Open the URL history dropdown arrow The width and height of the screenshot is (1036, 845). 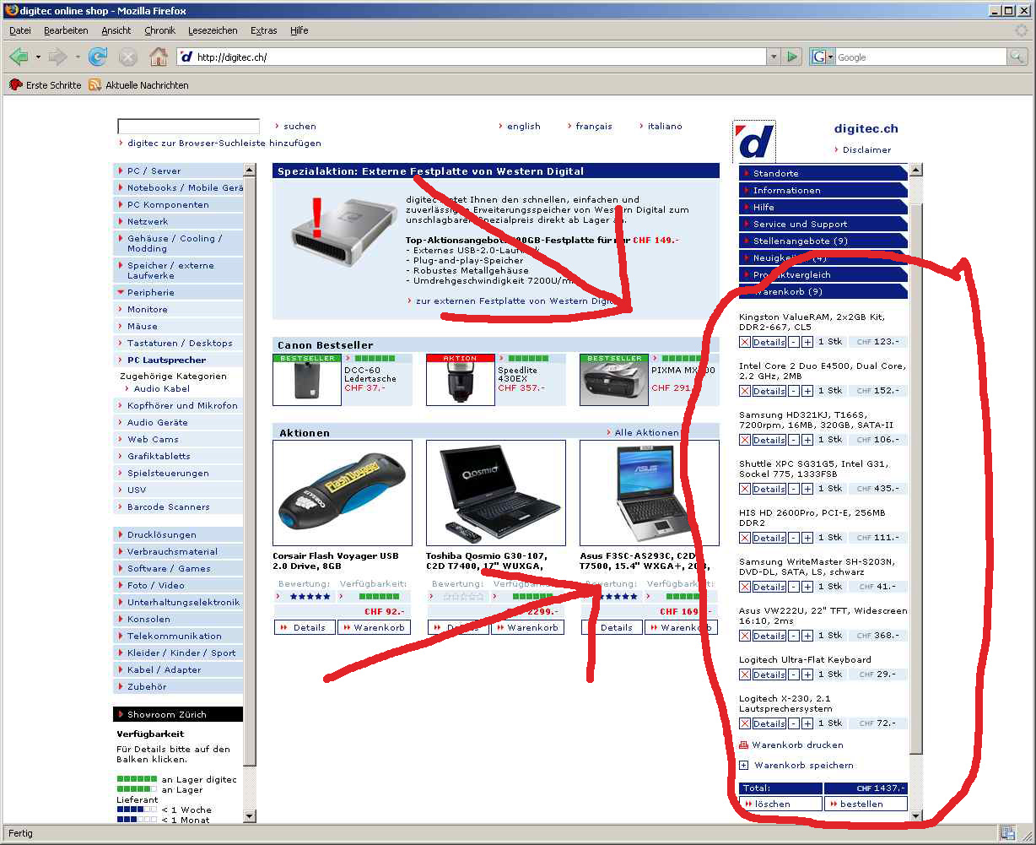click(x=773, y=57)
